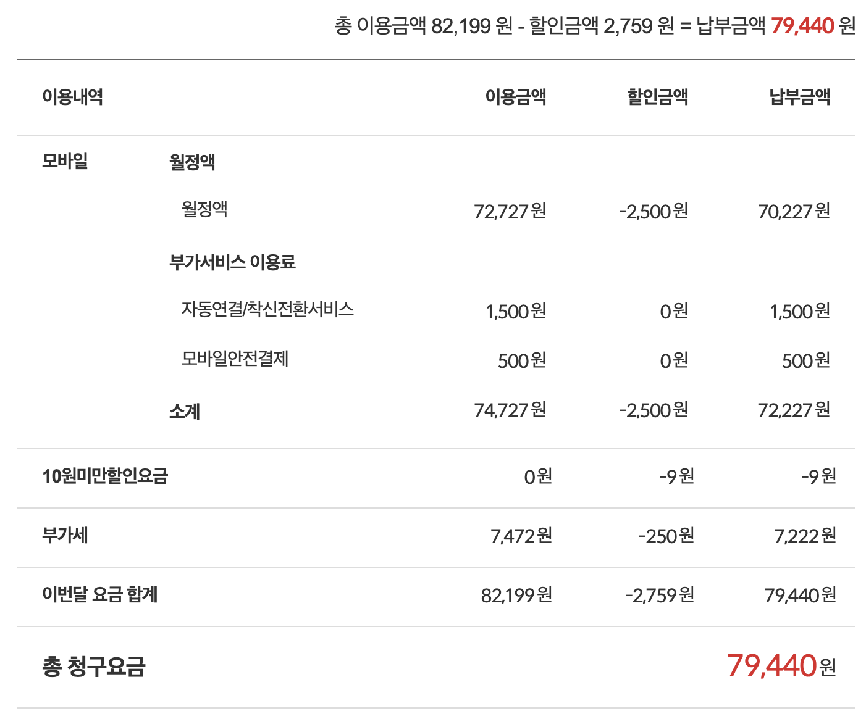This screenshot has width=866, height=711.
Task: Click the 총 청구요금 label
Action: (93, 667)
